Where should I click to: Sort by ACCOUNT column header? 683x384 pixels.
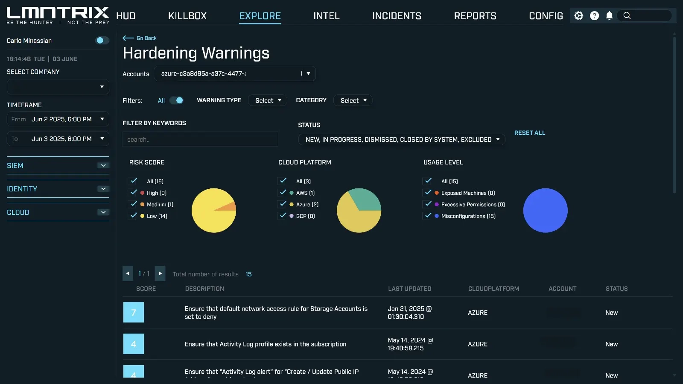[562, 289]
